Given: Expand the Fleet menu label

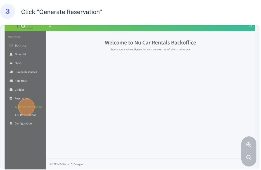Looking at the screenshot, I should [x=18, y=63].
